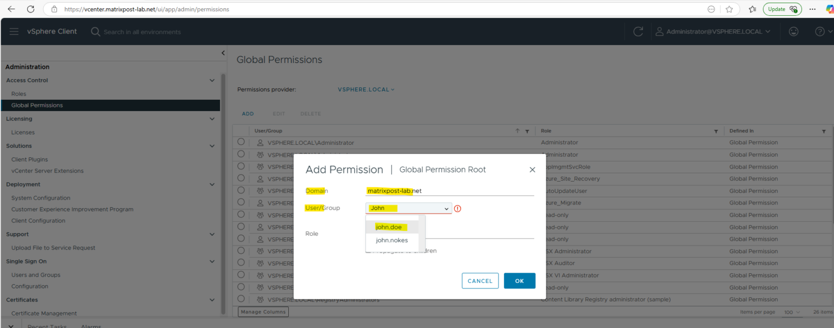
Task: Click the sort arrow on the User/Group column
Action: pyautogui.click(x=519, y=131)
